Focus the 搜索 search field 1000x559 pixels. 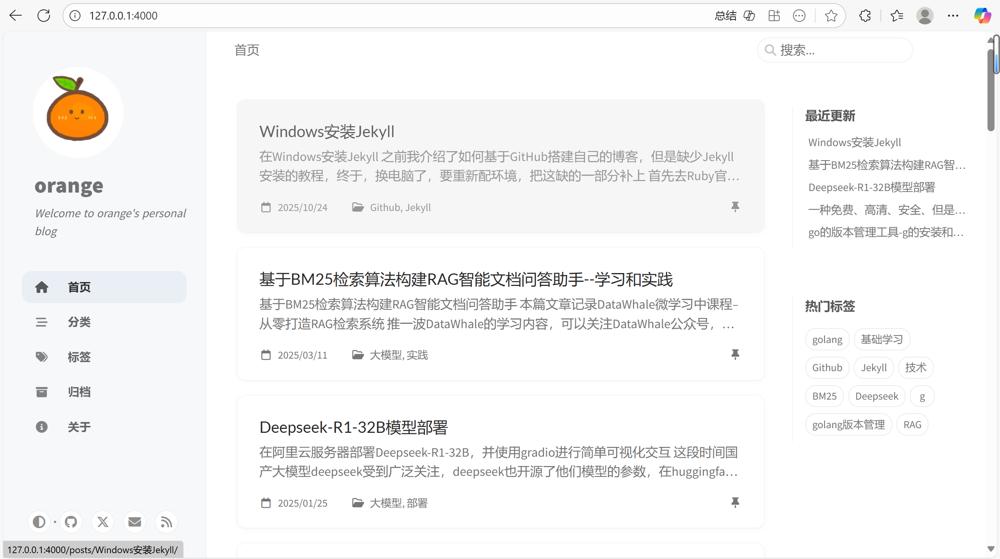(x=835, y=50)
